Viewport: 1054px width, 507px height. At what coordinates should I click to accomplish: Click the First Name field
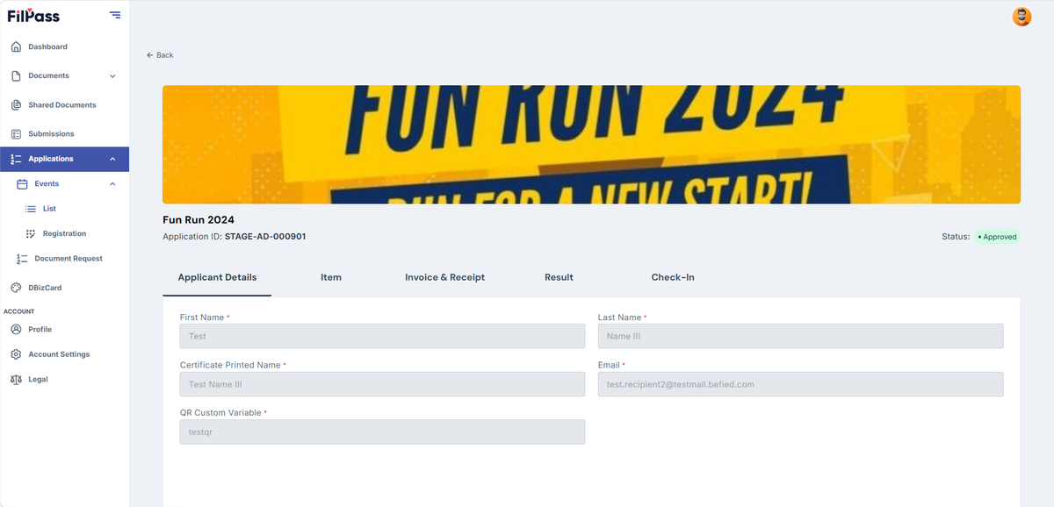coord(382,336)
